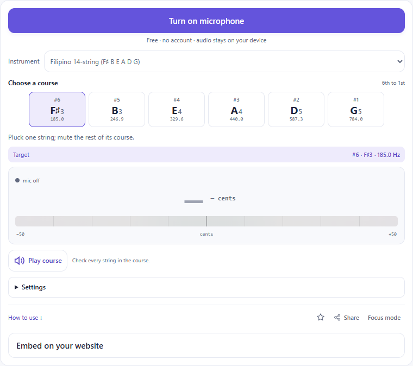Click 'Pluck one string' instruction text

[71, 137]
